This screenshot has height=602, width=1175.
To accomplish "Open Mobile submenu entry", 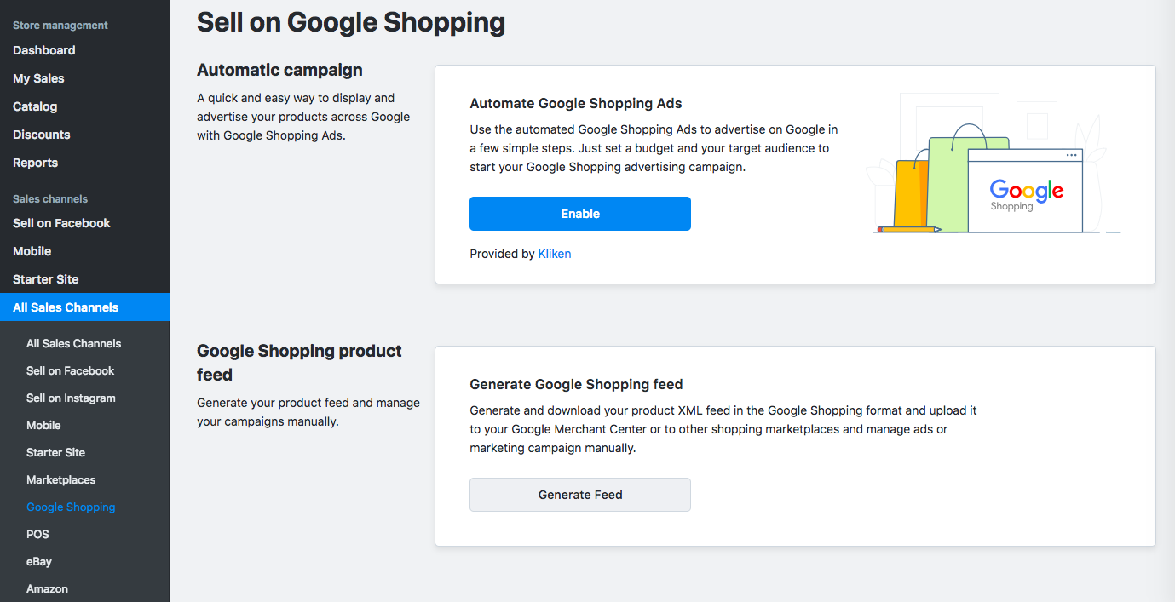I will (43, 425).
